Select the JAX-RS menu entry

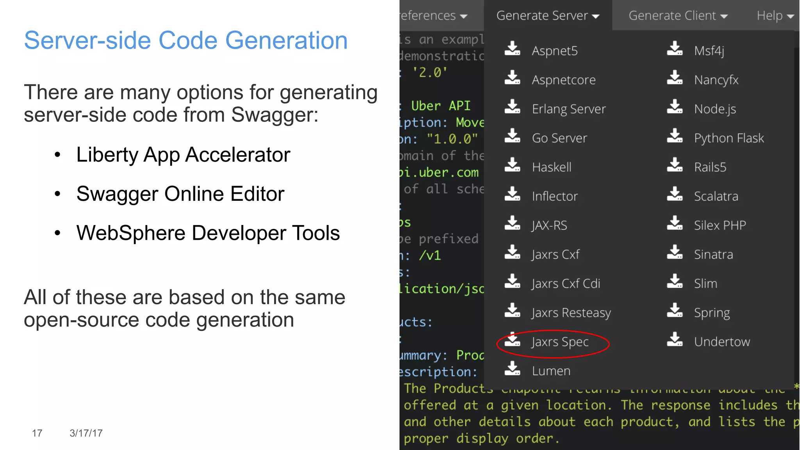click(x=549, y=225)
